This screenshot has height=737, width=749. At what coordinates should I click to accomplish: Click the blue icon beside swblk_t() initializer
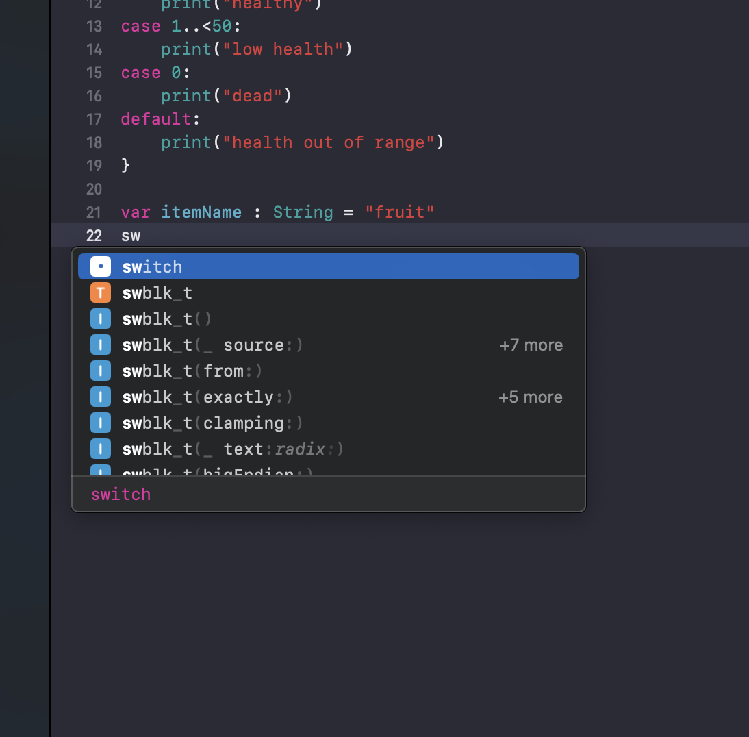[x=100, y=319]
